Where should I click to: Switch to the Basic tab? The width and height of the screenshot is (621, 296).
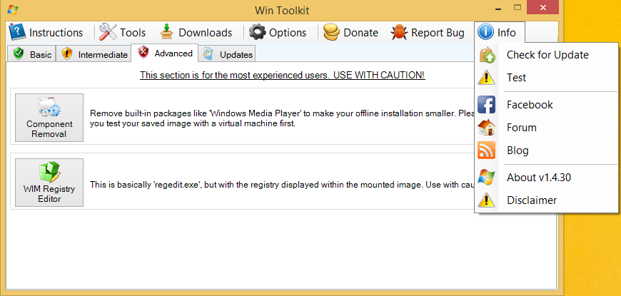click(x=31, y=54)
